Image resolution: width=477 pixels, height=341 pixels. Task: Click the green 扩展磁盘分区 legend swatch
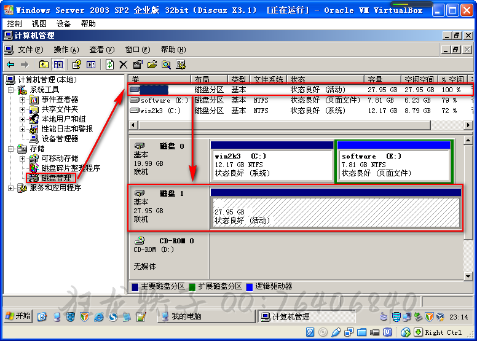pos(192,287)
